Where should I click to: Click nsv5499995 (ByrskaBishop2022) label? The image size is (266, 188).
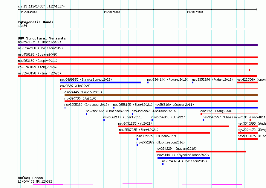pos(86,80)
